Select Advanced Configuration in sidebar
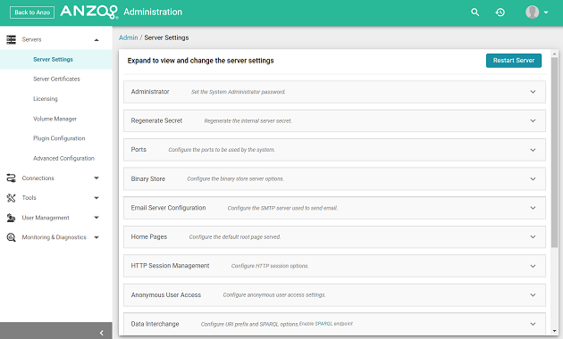This screenshot has width=563, height=339. (x=63, y=158)
